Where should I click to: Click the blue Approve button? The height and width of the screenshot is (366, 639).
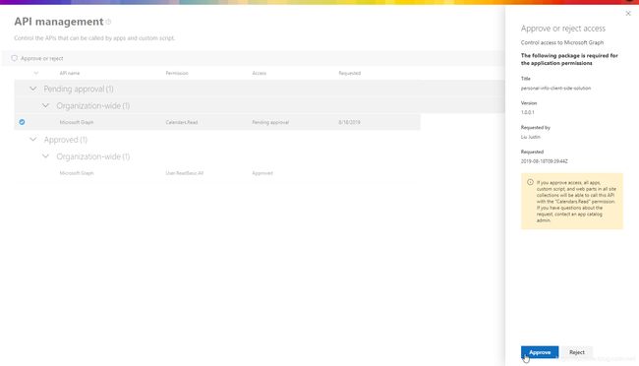pos(540,352)
